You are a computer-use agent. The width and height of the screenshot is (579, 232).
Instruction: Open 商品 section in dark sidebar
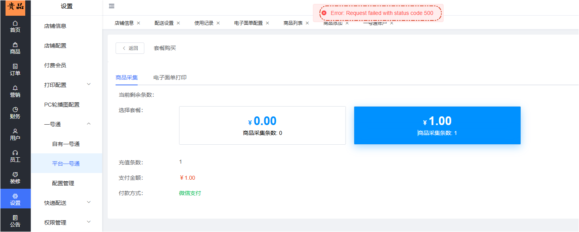[15, 48]
